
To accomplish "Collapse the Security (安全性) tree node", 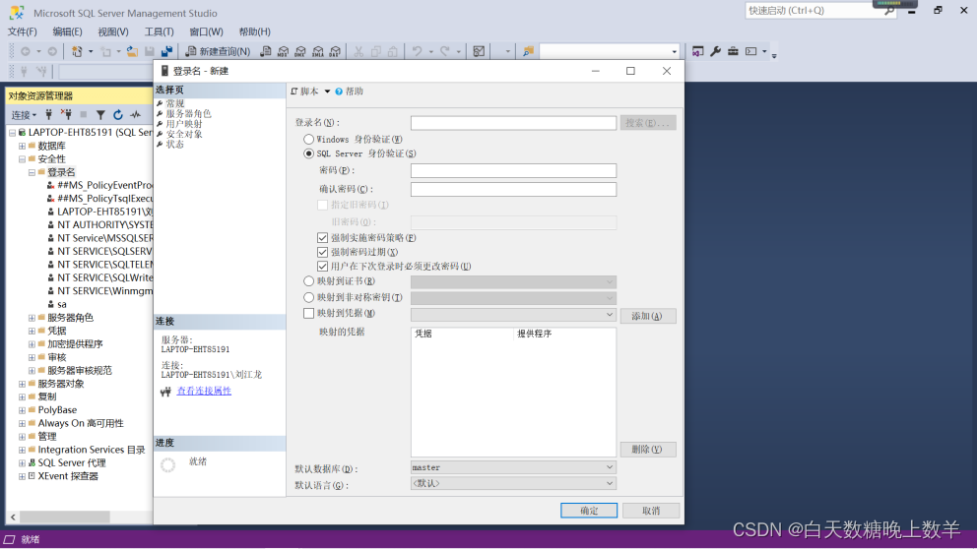I will tap(22, 159).
